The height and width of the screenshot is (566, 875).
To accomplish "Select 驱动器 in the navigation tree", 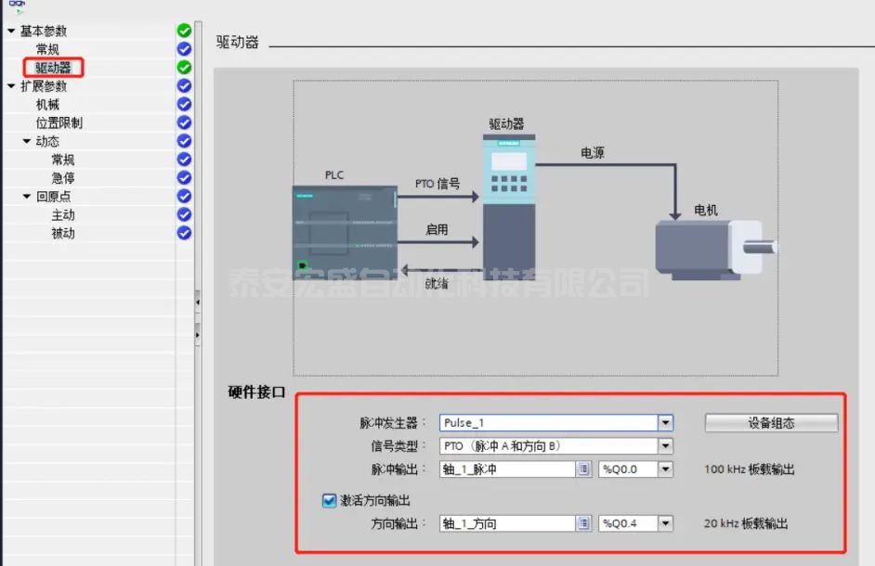I will (x=53, y=68).
